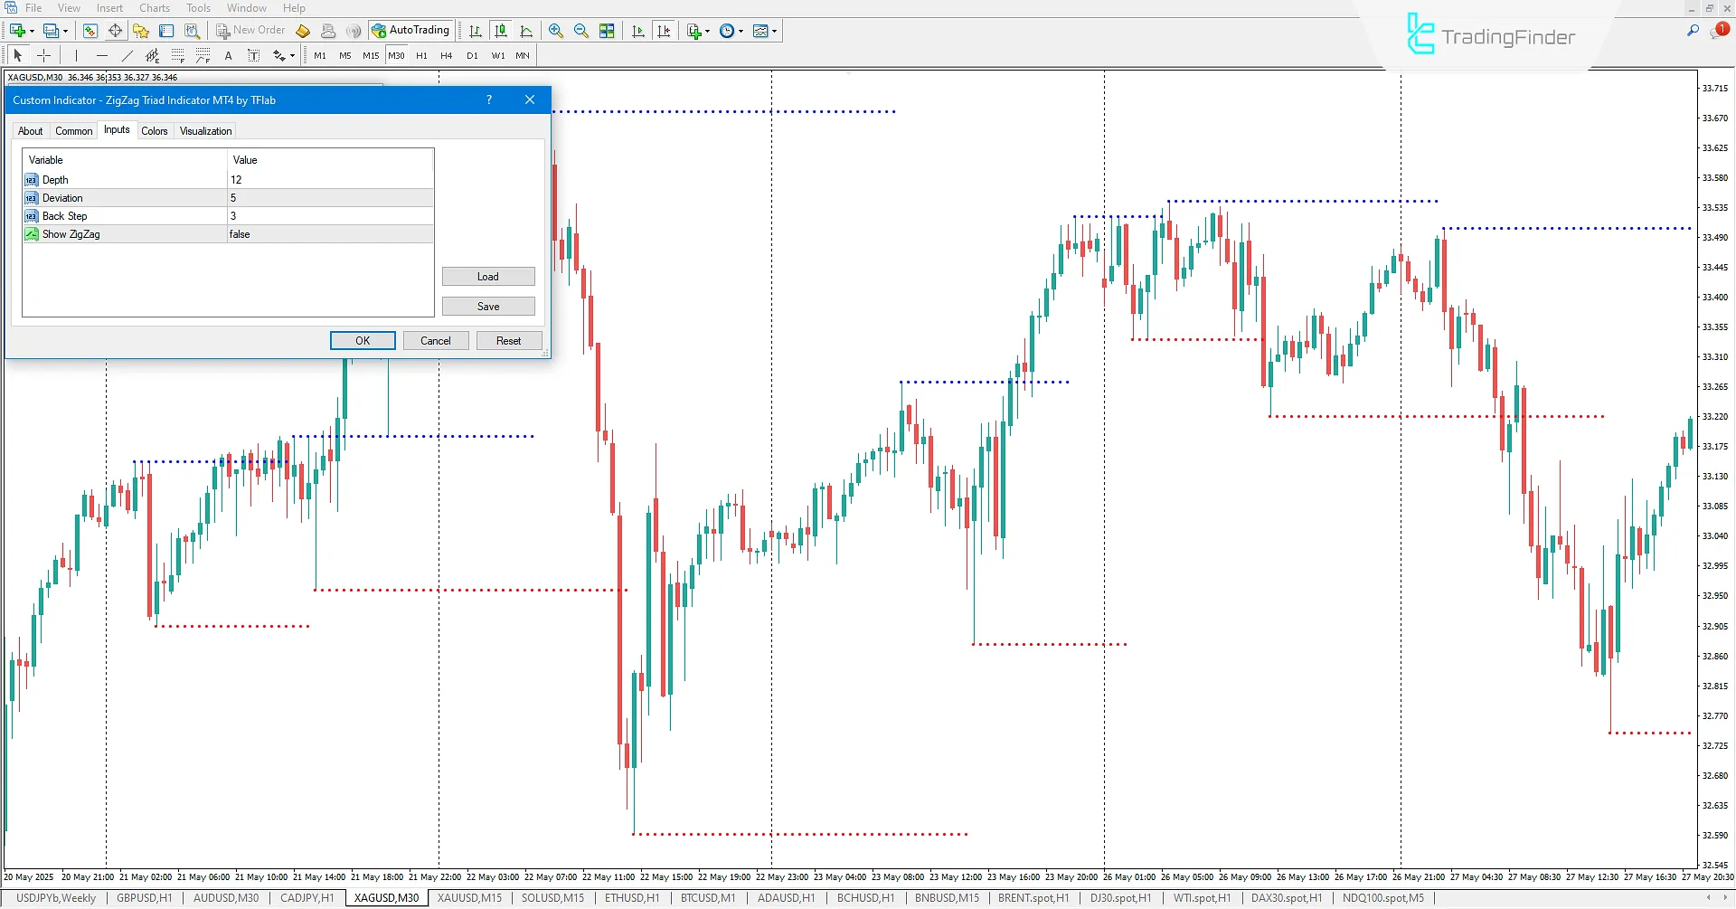Click OK to apply ZigZag Triad settings
The height and width of the screenshot is (909, 1736).
[x=363, y=340]
